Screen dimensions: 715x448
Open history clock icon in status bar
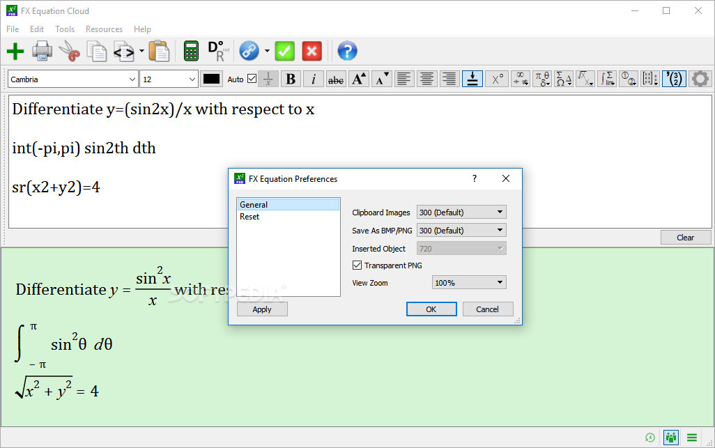point(649,438)
